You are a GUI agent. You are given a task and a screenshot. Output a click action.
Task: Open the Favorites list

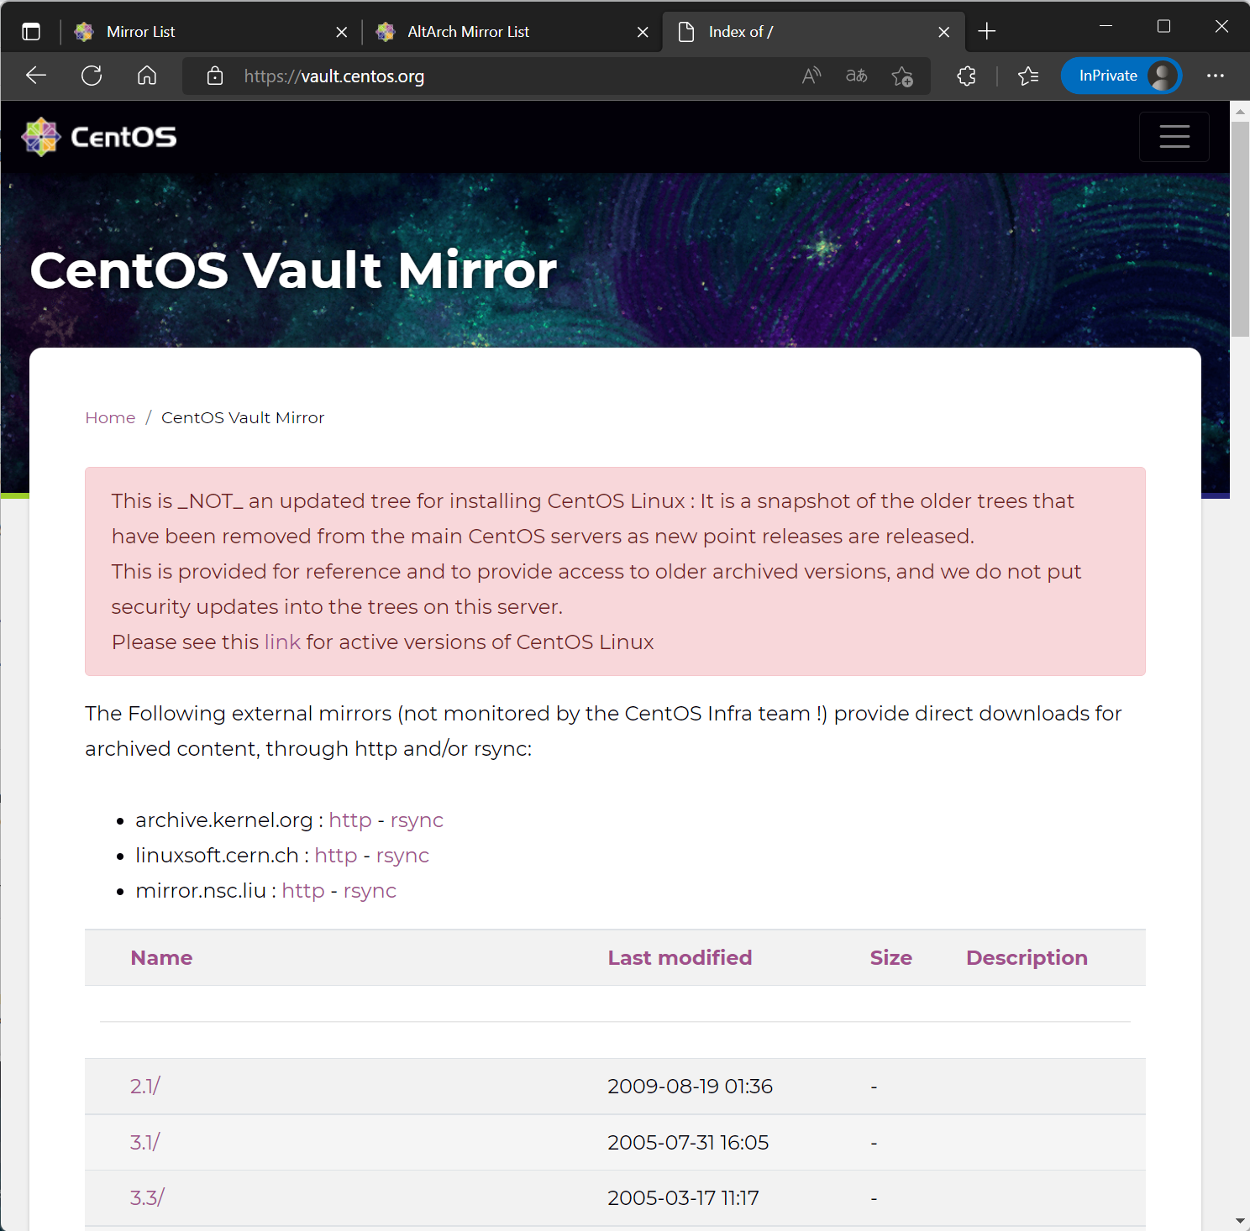(1028, 76)
